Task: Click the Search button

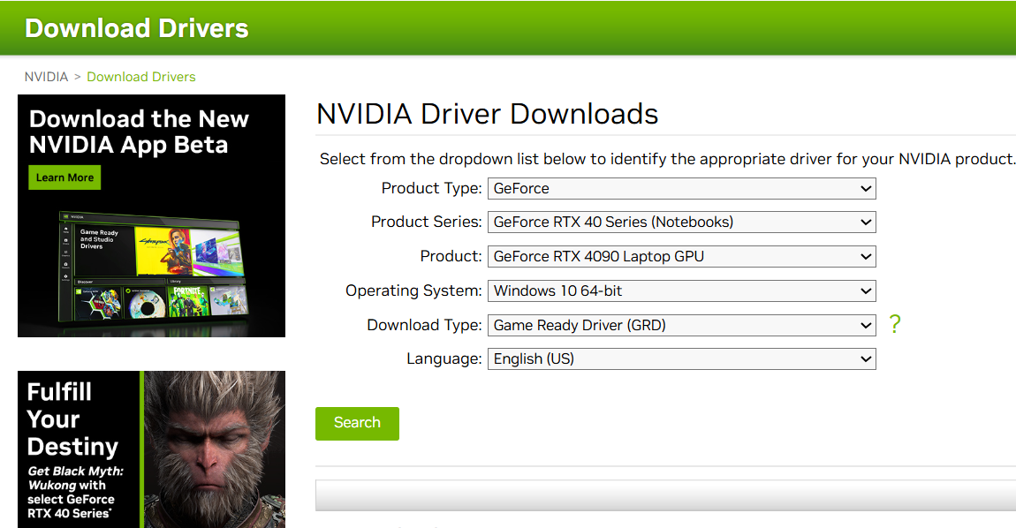Action: tap(357, 423)
